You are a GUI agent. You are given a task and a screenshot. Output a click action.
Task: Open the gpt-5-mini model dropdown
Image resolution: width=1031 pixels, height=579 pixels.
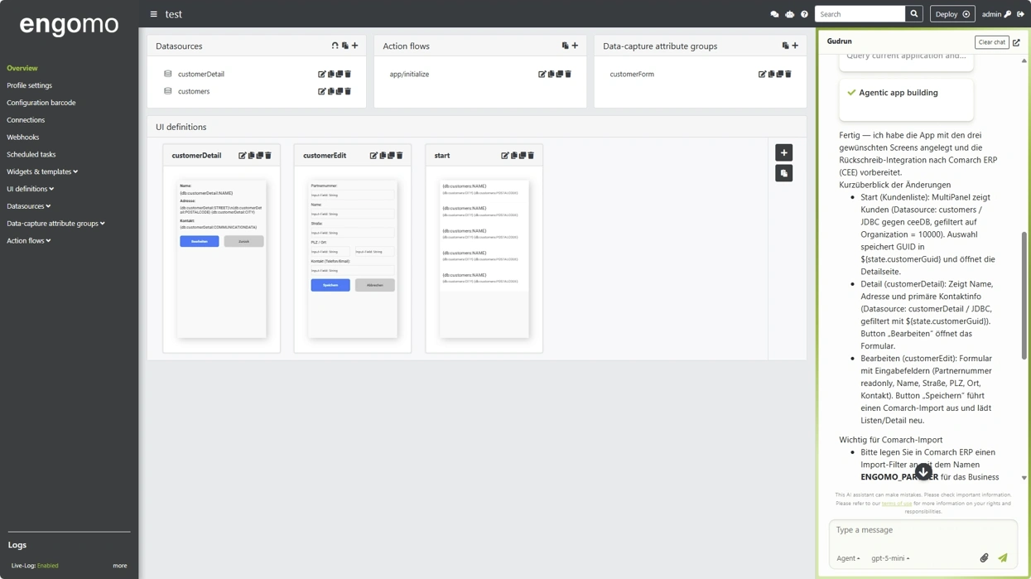(x=890, y=558)
